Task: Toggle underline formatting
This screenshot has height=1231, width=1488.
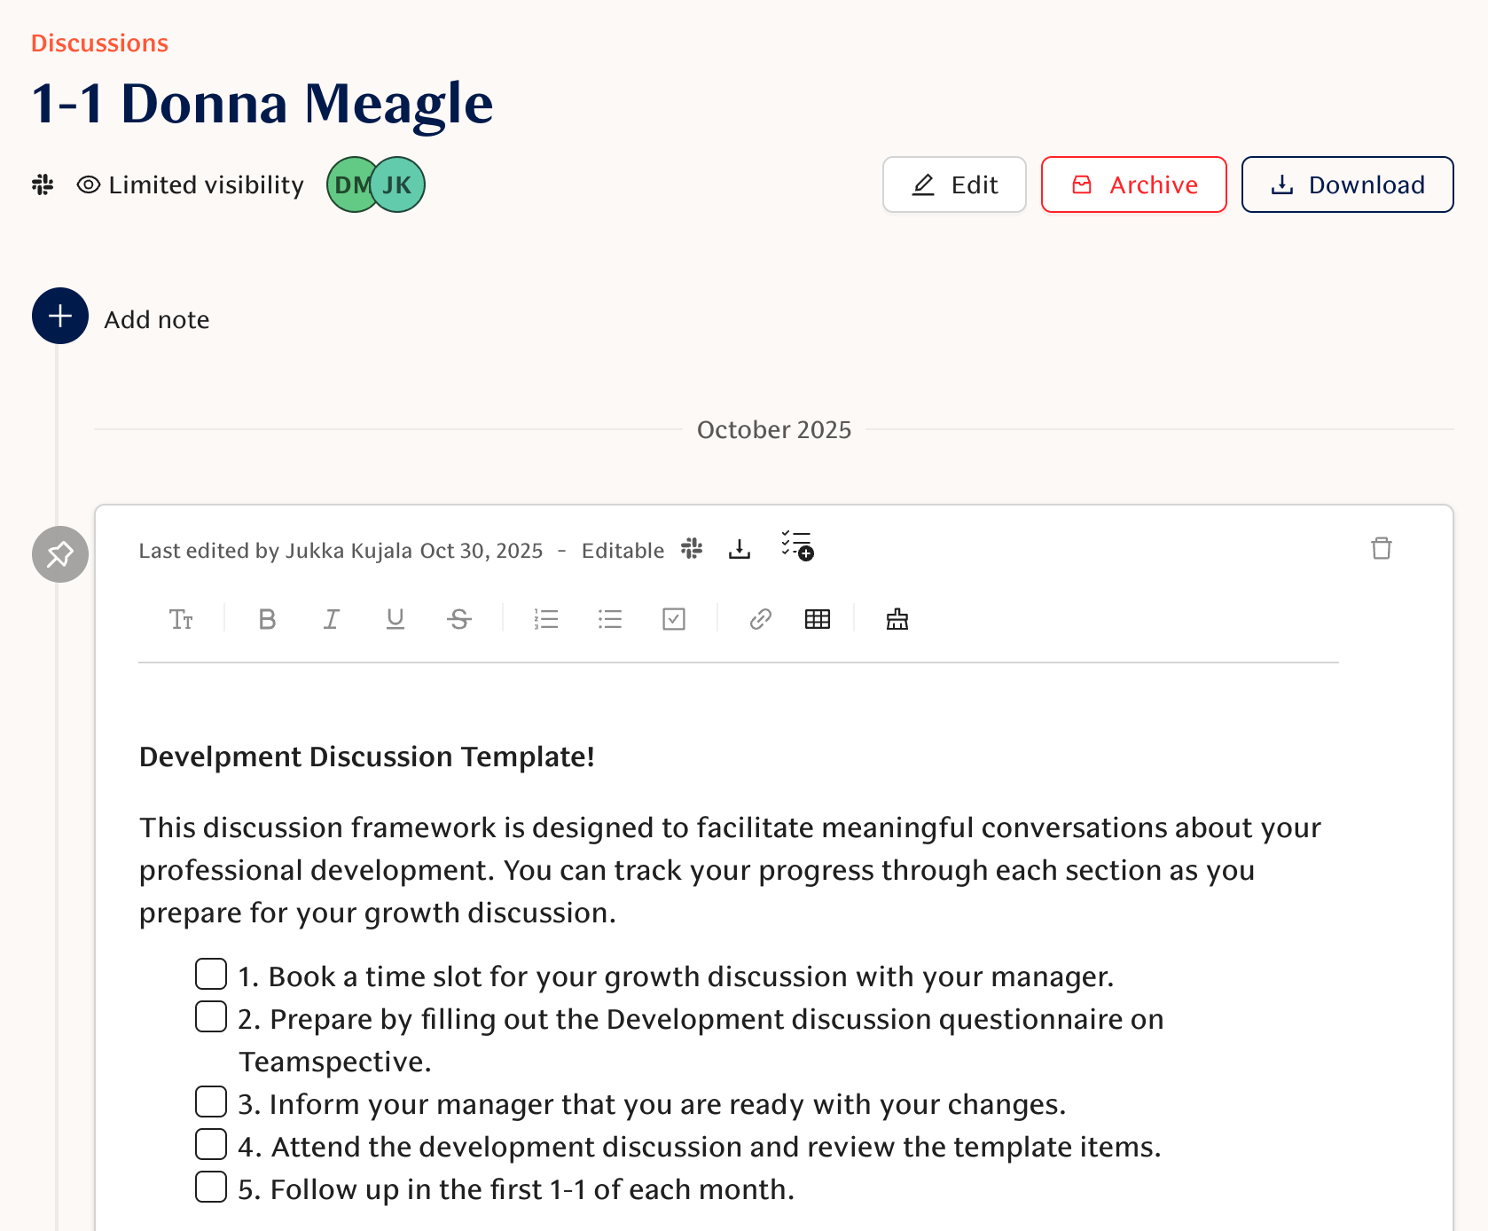Action: [395, 619]
